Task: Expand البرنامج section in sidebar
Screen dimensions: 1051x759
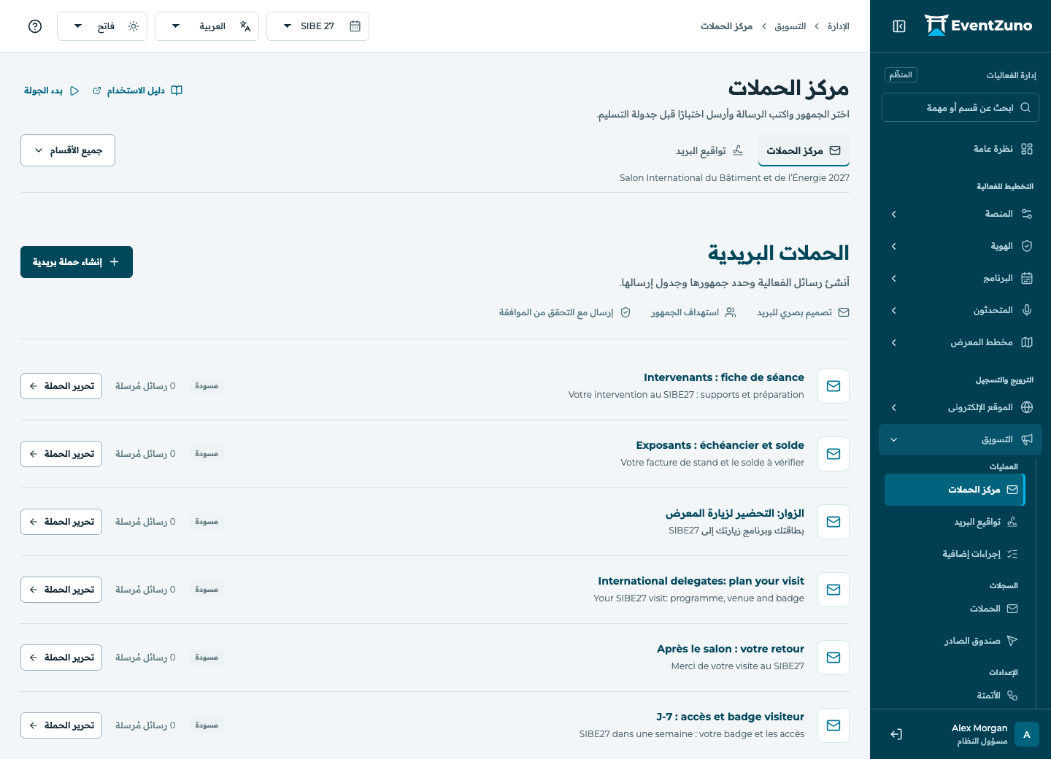Action: coord(960,278)
